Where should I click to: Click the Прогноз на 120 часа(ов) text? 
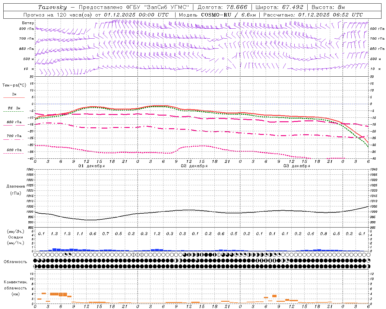pos(58,15)
